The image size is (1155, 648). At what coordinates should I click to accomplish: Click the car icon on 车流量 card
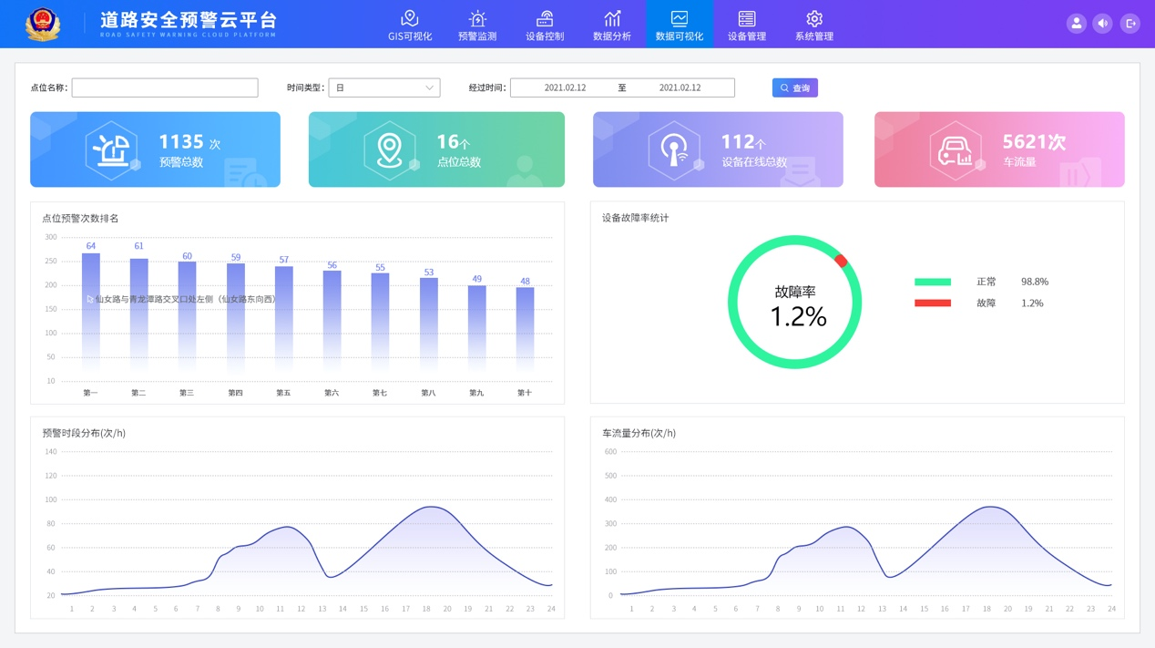point(955,150)
